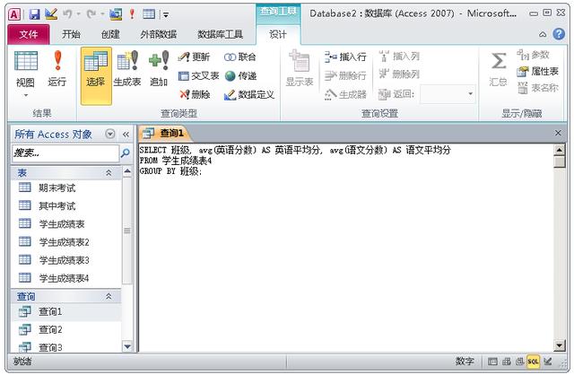Open the 文件 file tab
Screen dimensions: 574x375
(29, 34)
